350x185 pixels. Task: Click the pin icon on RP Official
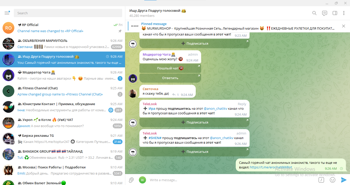coord(120,31)
